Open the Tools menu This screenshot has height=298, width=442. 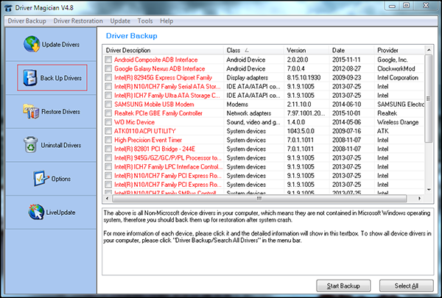click(x=145, y=21)
